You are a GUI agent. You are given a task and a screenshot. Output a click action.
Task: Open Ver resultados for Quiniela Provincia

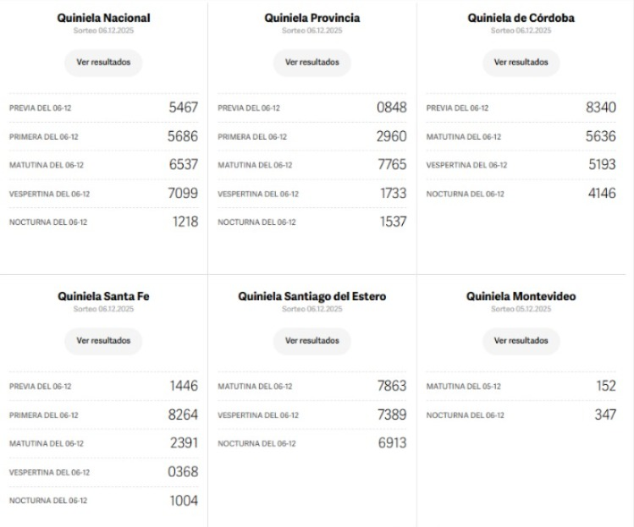pyautogui.click(x=311, y=62)
